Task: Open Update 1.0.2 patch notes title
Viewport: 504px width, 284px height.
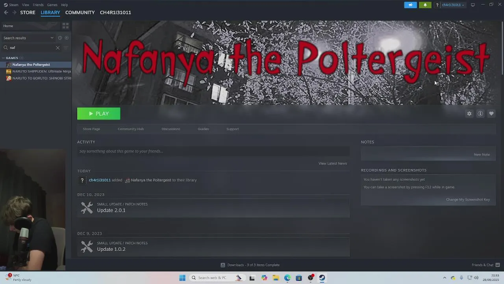Action: [x=111, y=249]
